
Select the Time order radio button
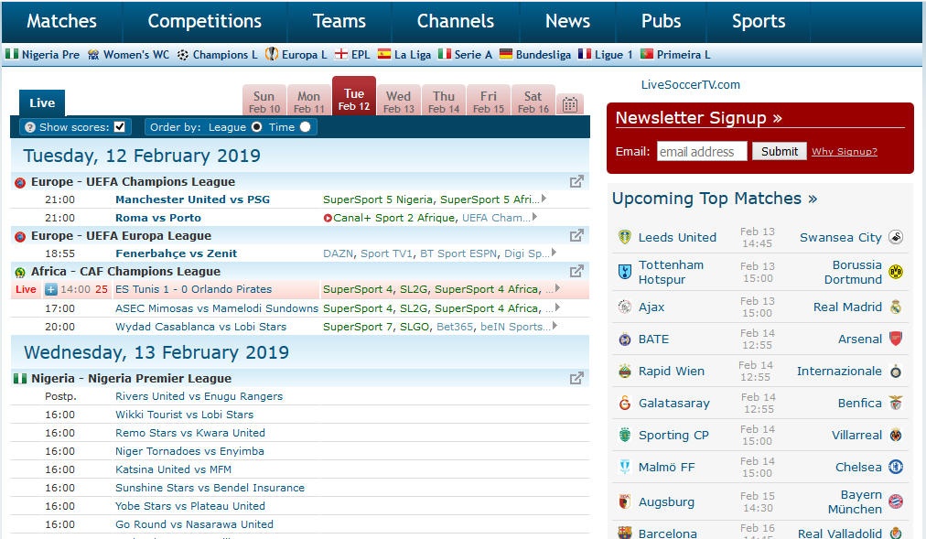(x=305, y=126)
